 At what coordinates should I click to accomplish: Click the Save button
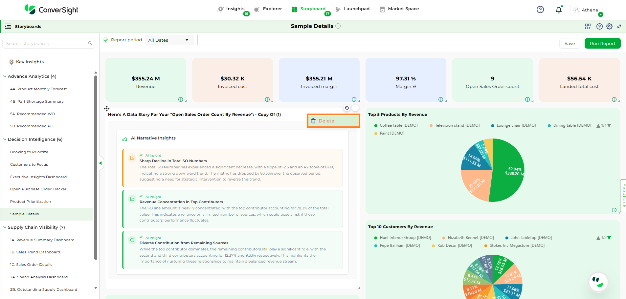point(570,43)
